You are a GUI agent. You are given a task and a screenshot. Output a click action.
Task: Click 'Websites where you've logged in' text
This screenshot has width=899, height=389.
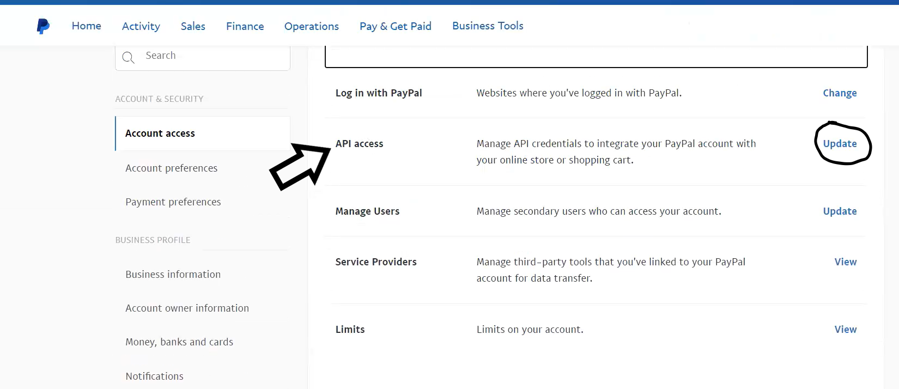[579, 93]
